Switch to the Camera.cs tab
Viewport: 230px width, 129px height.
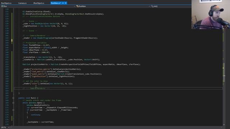(x=22, y=3)
